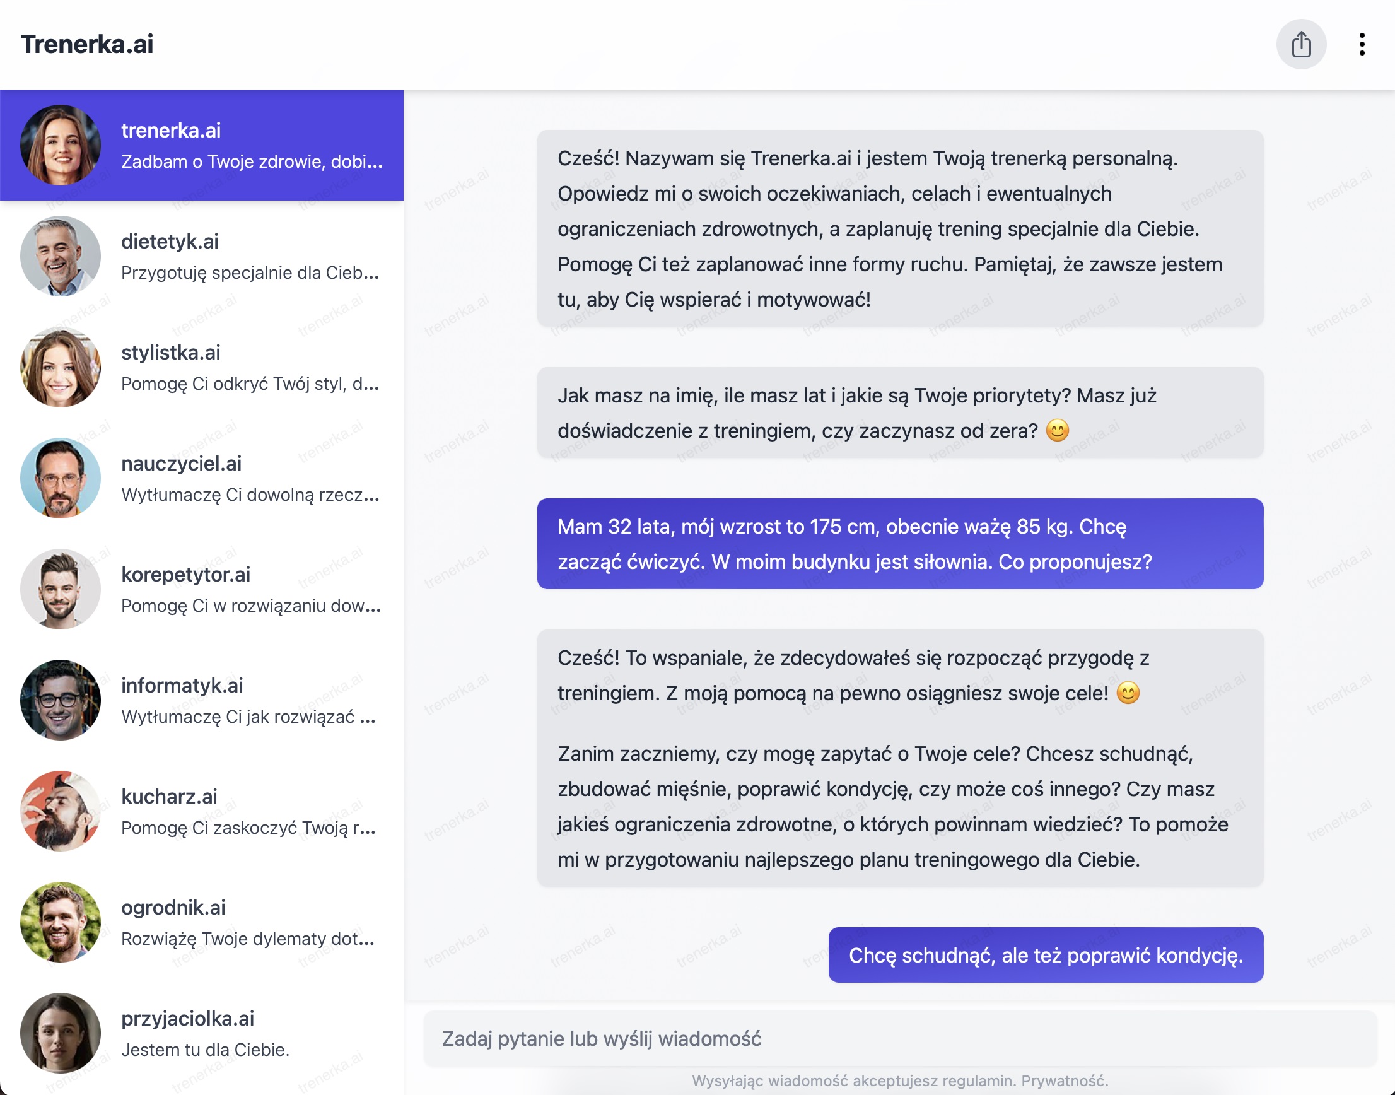Choose nauczyciel.ai from assistant list

[250, 477]
